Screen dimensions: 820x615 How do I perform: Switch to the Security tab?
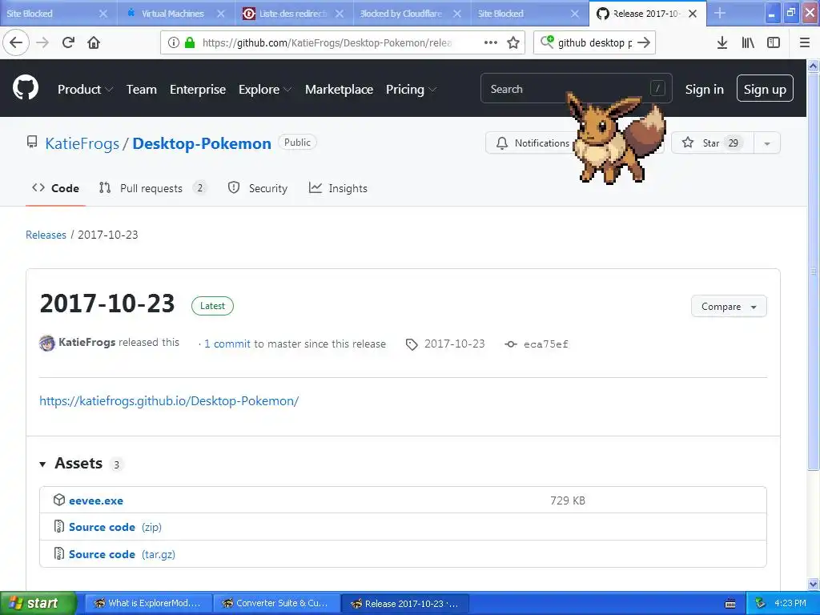click(x=258, y=188)
